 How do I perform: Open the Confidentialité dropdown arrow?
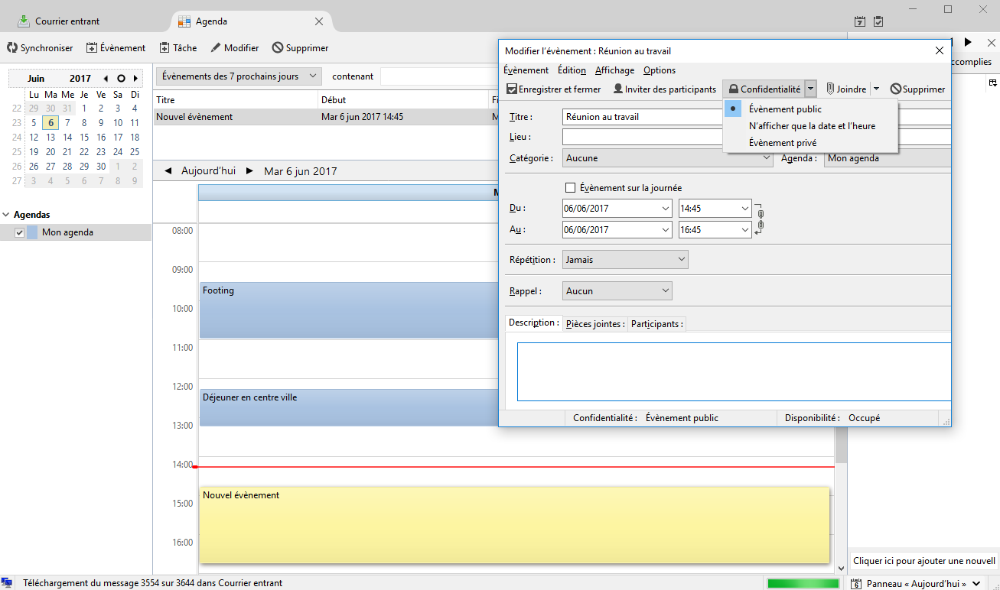(x=810, y=89)
